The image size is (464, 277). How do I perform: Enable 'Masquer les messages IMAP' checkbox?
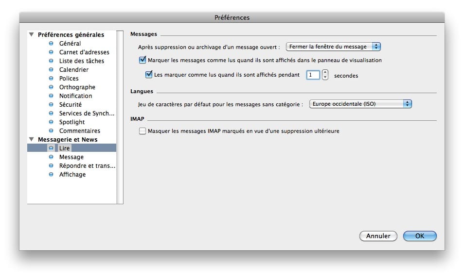143,131
